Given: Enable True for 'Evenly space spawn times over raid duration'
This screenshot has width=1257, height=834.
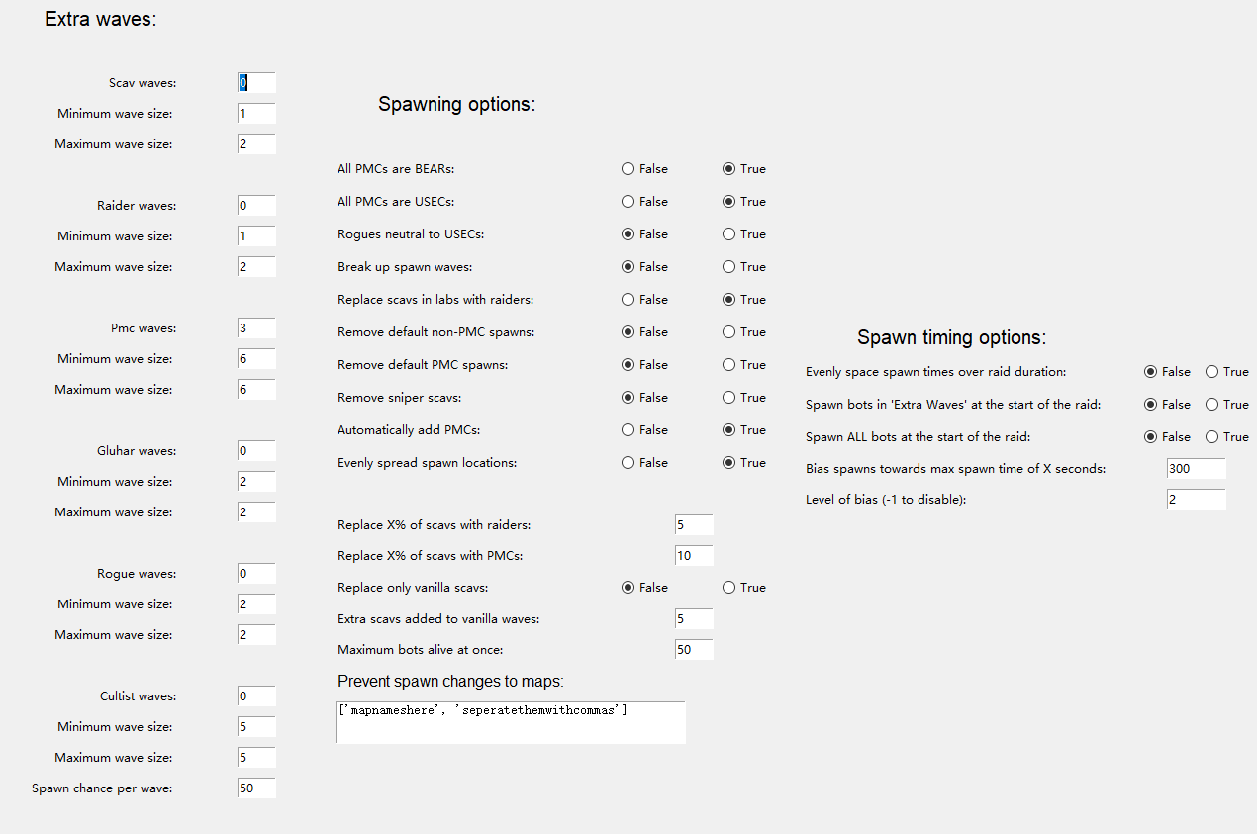Looking at the screenshot, I should [x=1212, y=372].
